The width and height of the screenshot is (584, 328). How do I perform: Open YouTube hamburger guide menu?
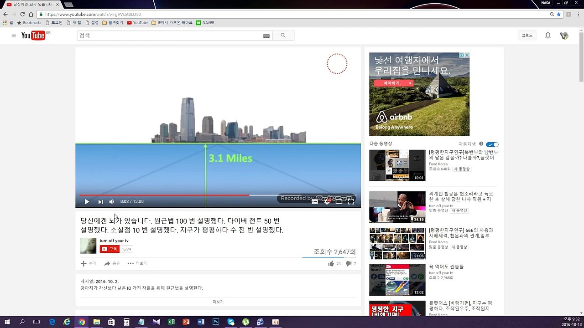[x=14, y=36]
